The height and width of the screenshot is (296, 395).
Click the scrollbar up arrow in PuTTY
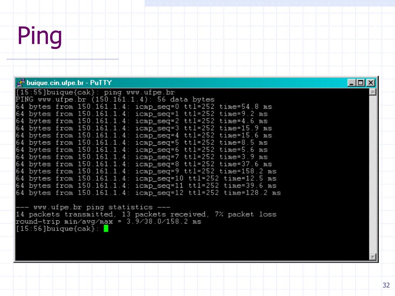[373, 92]
